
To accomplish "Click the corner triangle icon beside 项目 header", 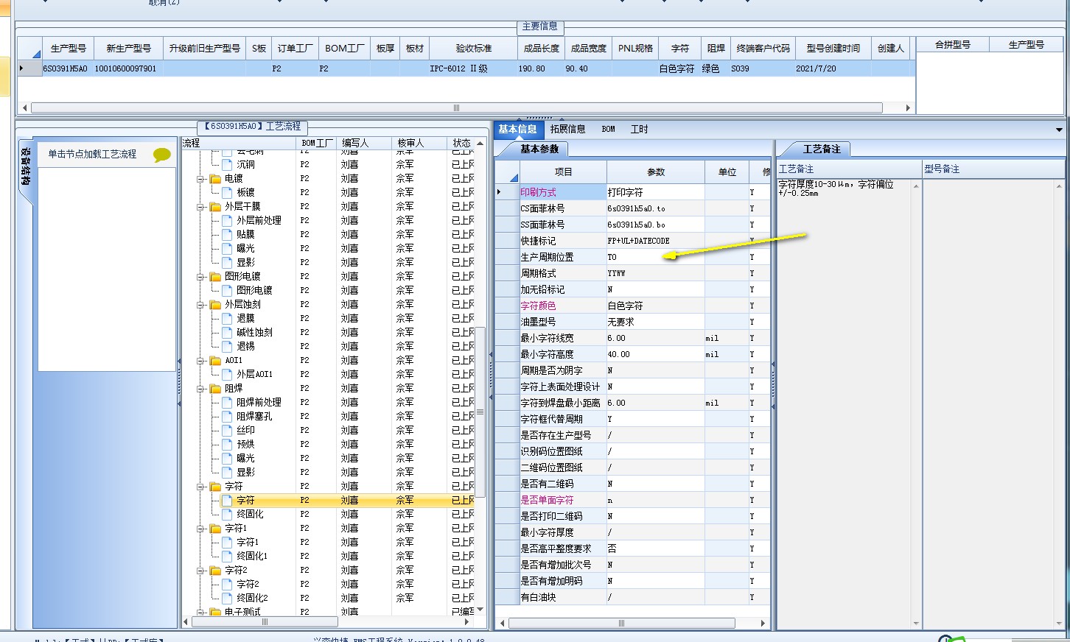I will pyautogui.click(x=514, y=177).
